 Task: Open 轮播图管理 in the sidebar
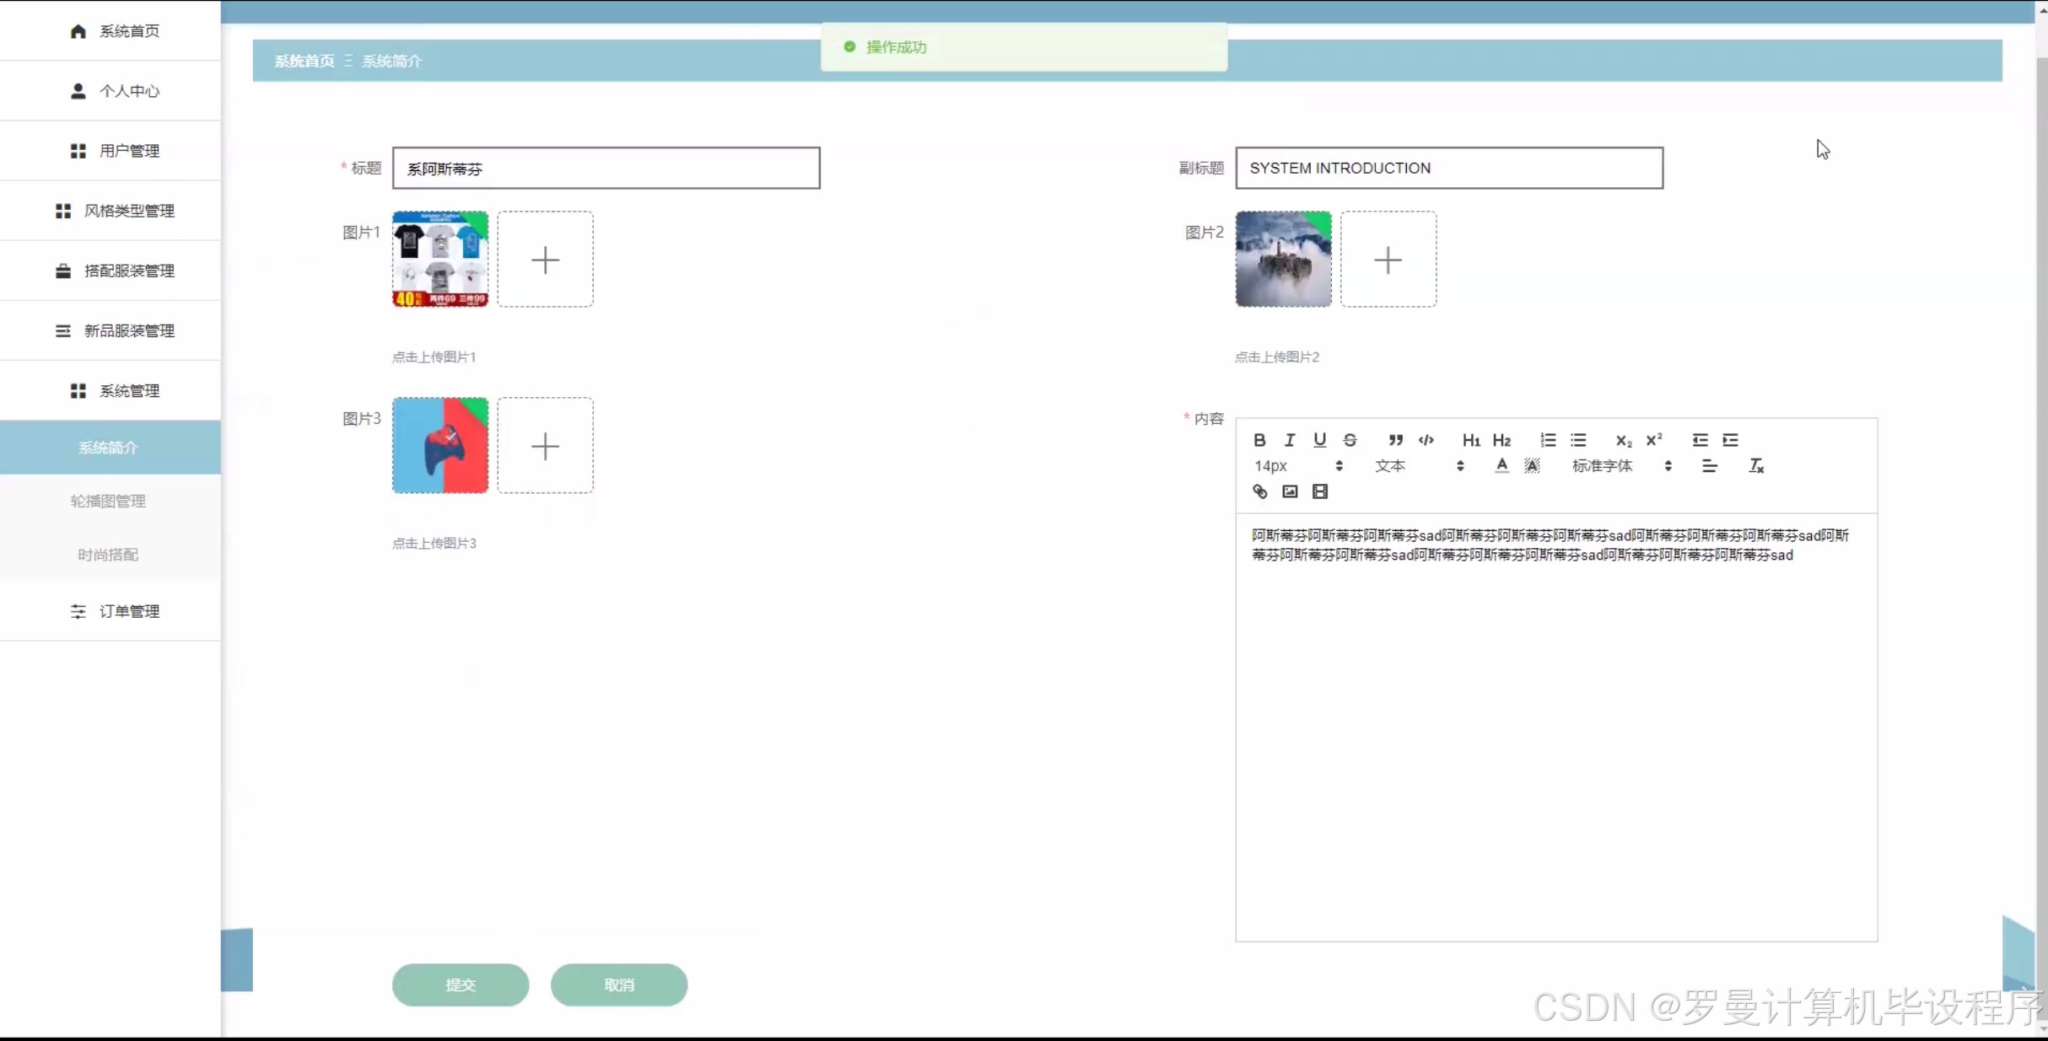click(108, 501)
